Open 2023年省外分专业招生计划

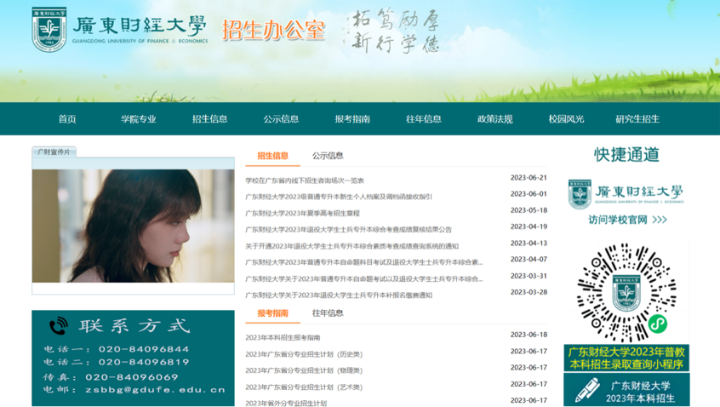point(286,404)
